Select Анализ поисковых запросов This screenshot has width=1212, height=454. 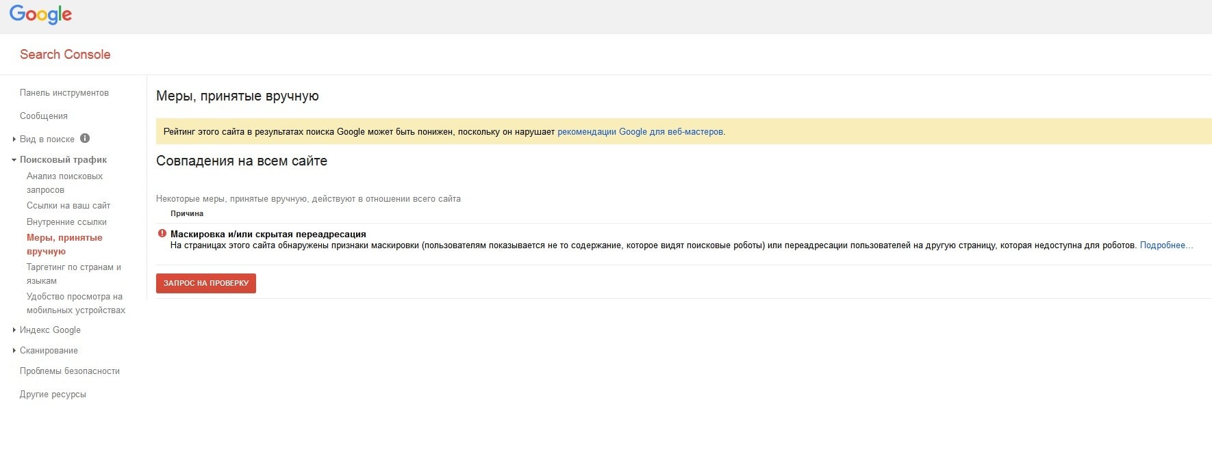coord(64,183)
